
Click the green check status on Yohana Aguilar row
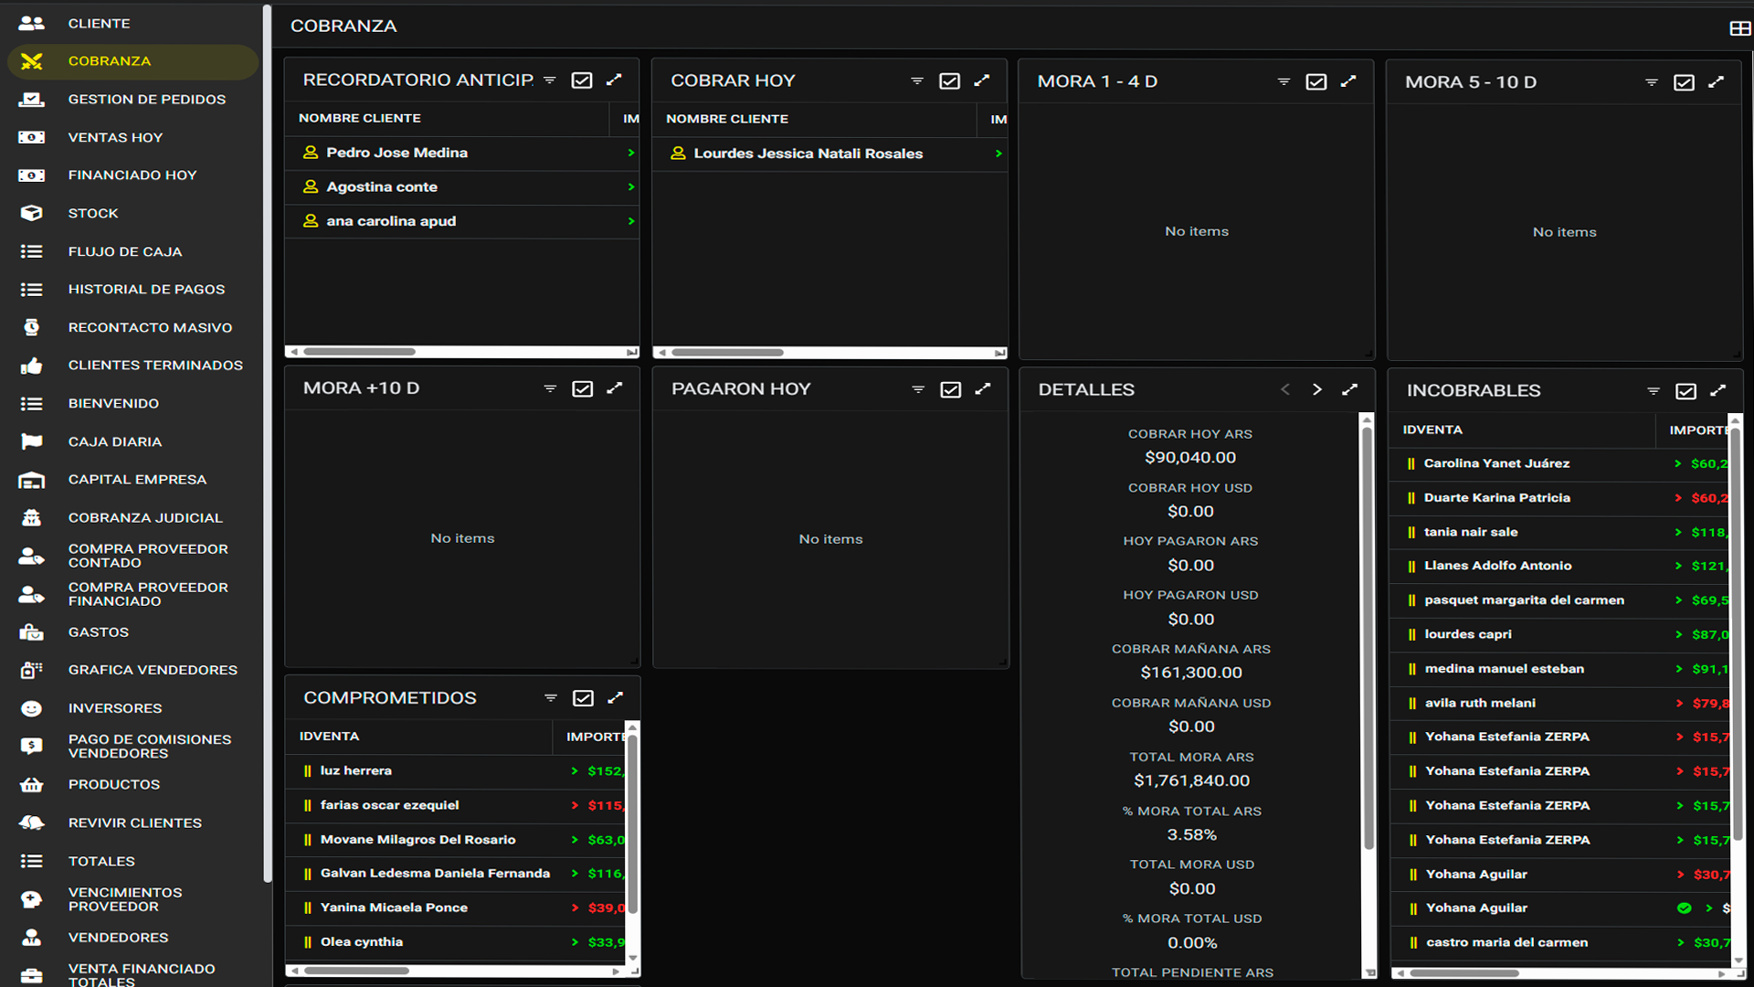[1685, 907]
